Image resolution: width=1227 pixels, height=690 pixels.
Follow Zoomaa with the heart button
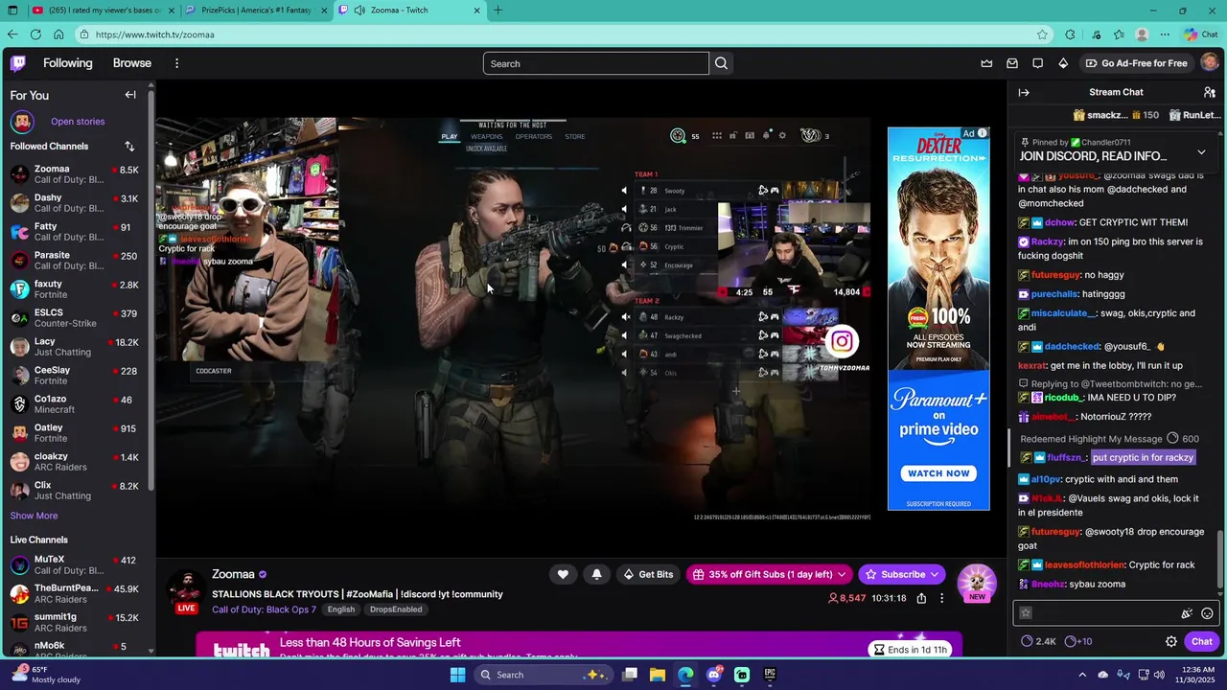click(563, 574)
